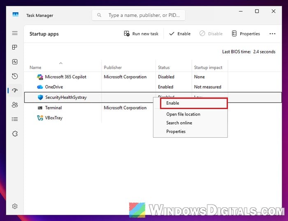Select the Microsoft 365 Copilot row name
Viewport: 288px width, 221px height.
[65, 77]
